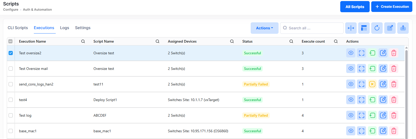Click the Deploy Script1 script name
The image size is (416, 139).
coord(105,100)
